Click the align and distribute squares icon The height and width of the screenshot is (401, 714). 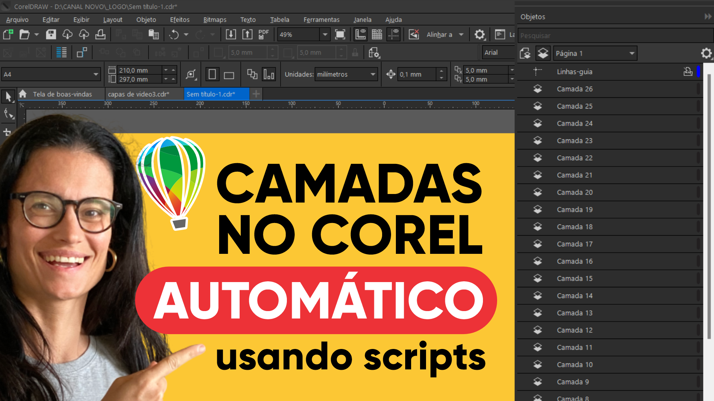pos(81,52)
